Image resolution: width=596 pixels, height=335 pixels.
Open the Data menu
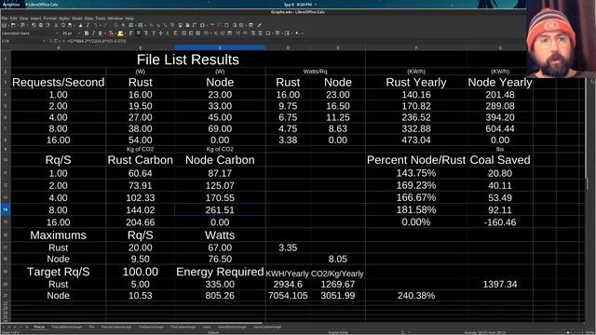(88, 19)
